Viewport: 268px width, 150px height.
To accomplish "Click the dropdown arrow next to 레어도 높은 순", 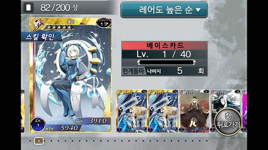I will (198, 10).
